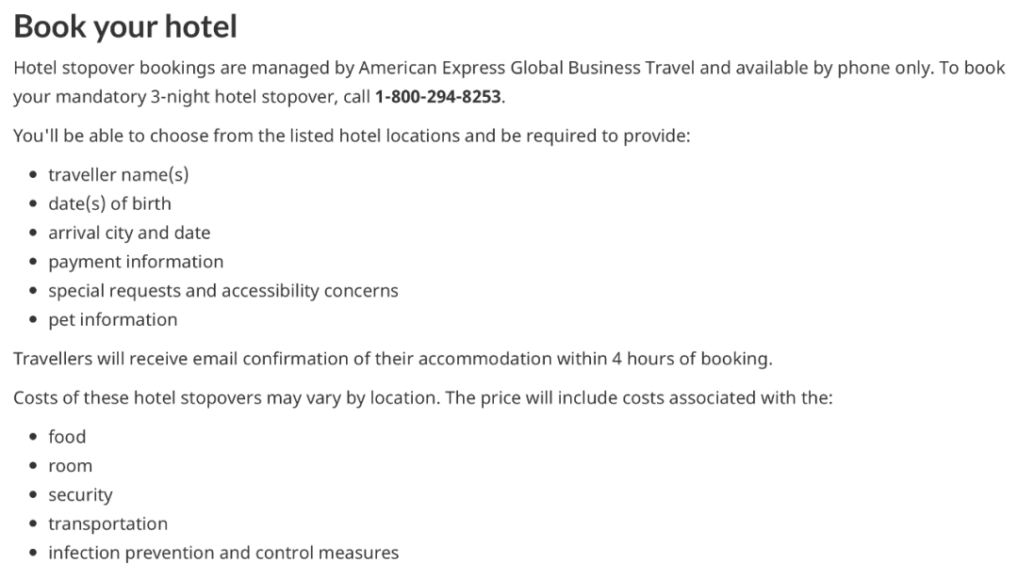Click the "food" list item
Image resolution: width=1018 pixels, height=579 pixels.
tap(67, 436)
